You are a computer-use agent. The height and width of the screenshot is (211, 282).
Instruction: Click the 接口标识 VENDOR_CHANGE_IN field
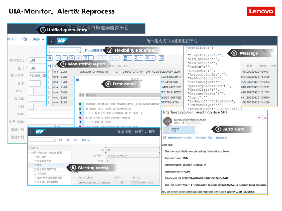pyautogui.click(x=132, y=155)
